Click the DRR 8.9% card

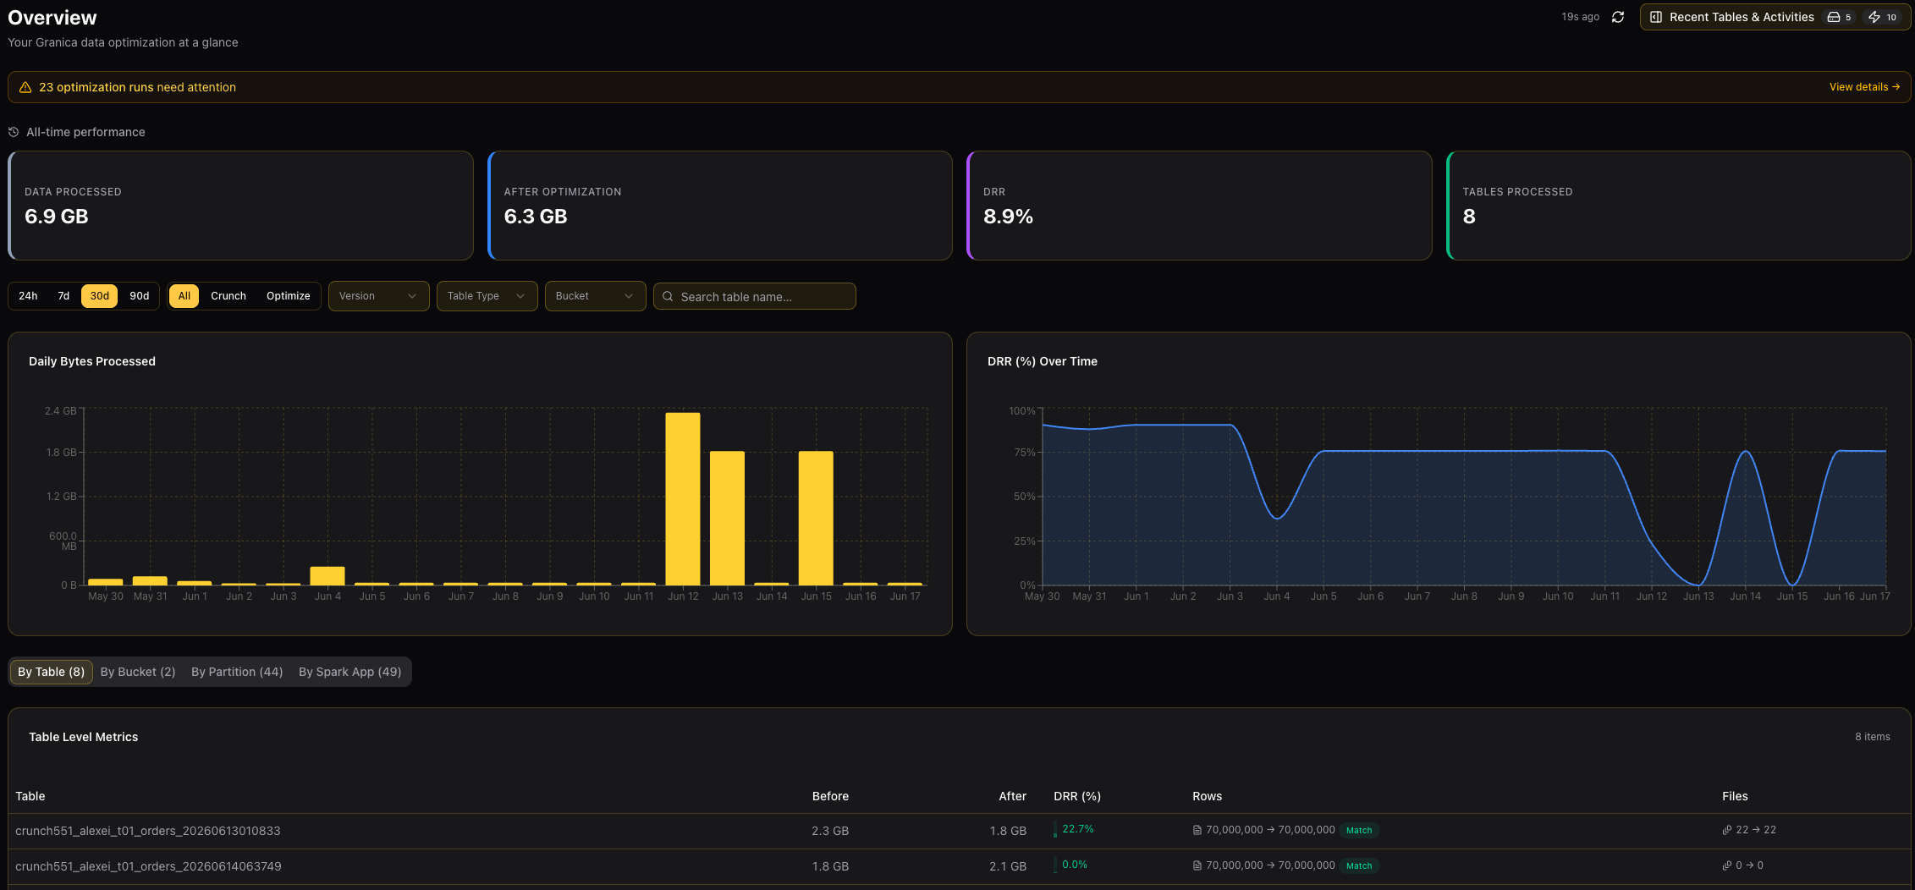click(1199, 206)
